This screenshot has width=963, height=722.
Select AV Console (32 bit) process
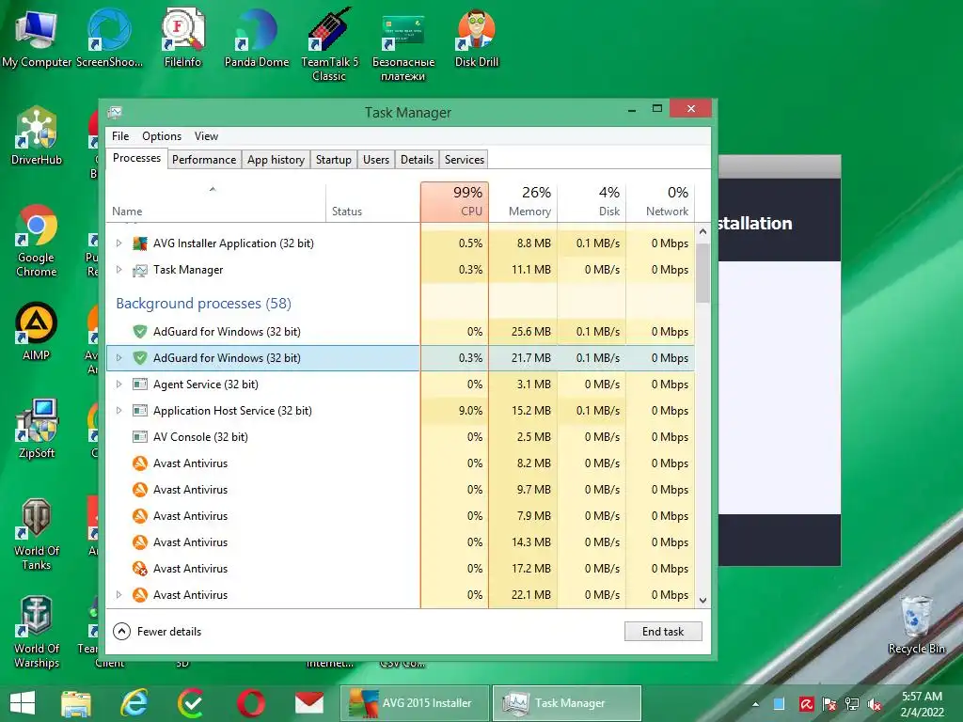(x=401, y=437)
